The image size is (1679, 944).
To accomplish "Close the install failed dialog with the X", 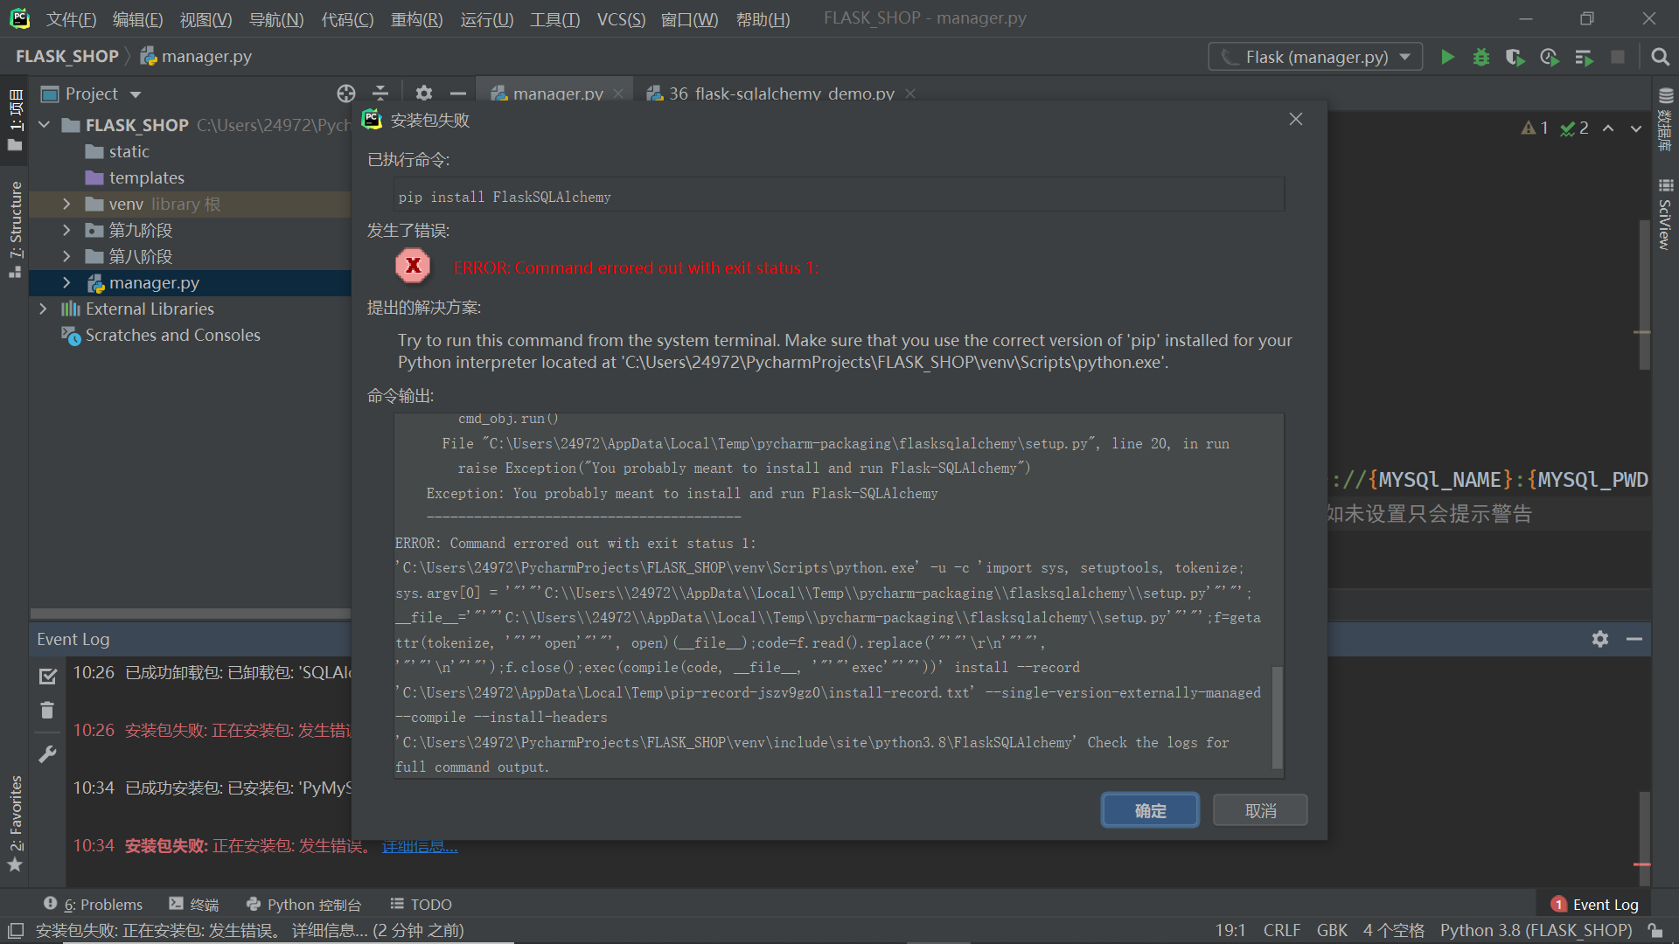I will (x=1296, y=119).
